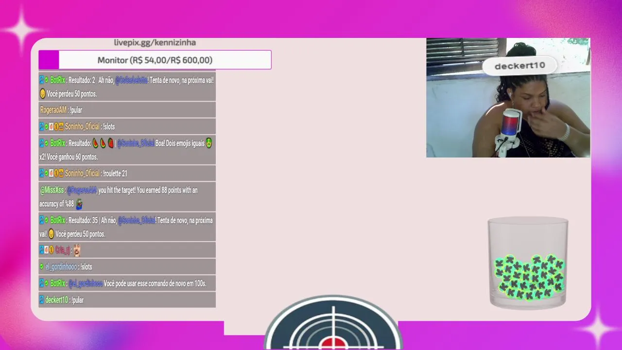
Task: Click the first watermelon emoji in the slots result
Action: coord(95,143)
